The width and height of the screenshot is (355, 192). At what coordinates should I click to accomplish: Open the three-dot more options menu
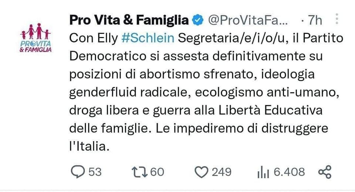(337, 19)
